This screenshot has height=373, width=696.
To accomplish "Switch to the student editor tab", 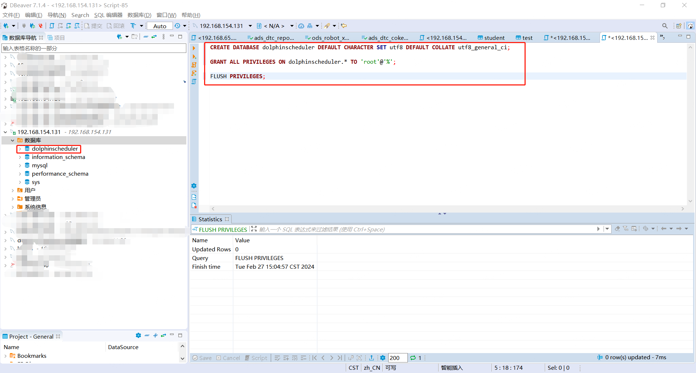I will pos(491,38).
